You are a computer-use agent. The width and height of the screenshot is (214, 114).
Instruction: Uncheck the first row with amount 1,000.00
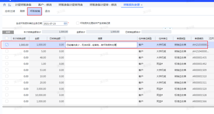(7, 45)
